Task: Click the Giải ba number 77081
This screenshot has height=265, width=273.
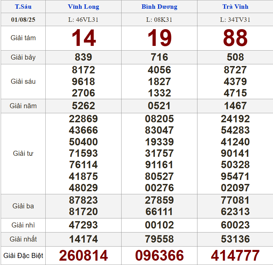Action: coord(235,200)
